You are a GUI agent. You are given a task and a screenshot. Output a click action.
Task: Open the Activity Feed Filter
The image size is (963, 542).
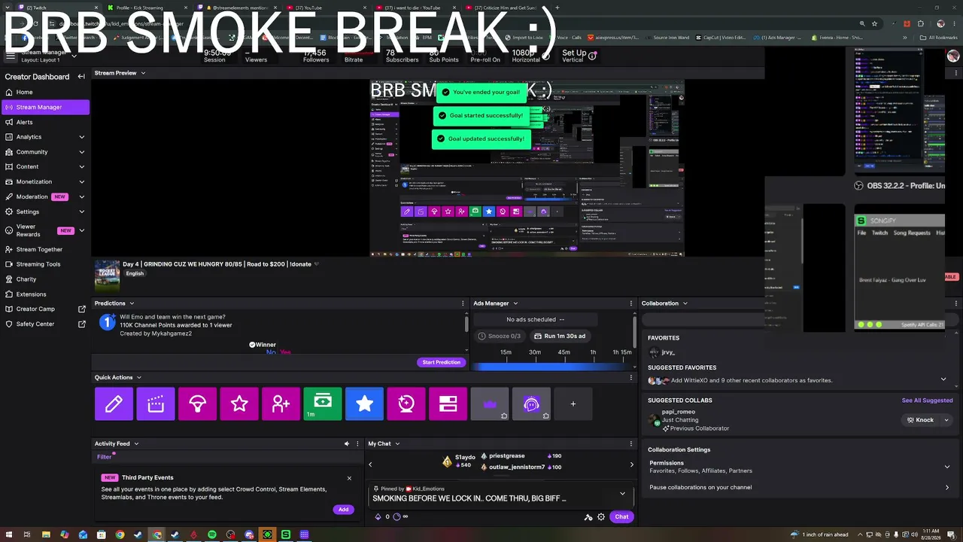coord(104,457)
